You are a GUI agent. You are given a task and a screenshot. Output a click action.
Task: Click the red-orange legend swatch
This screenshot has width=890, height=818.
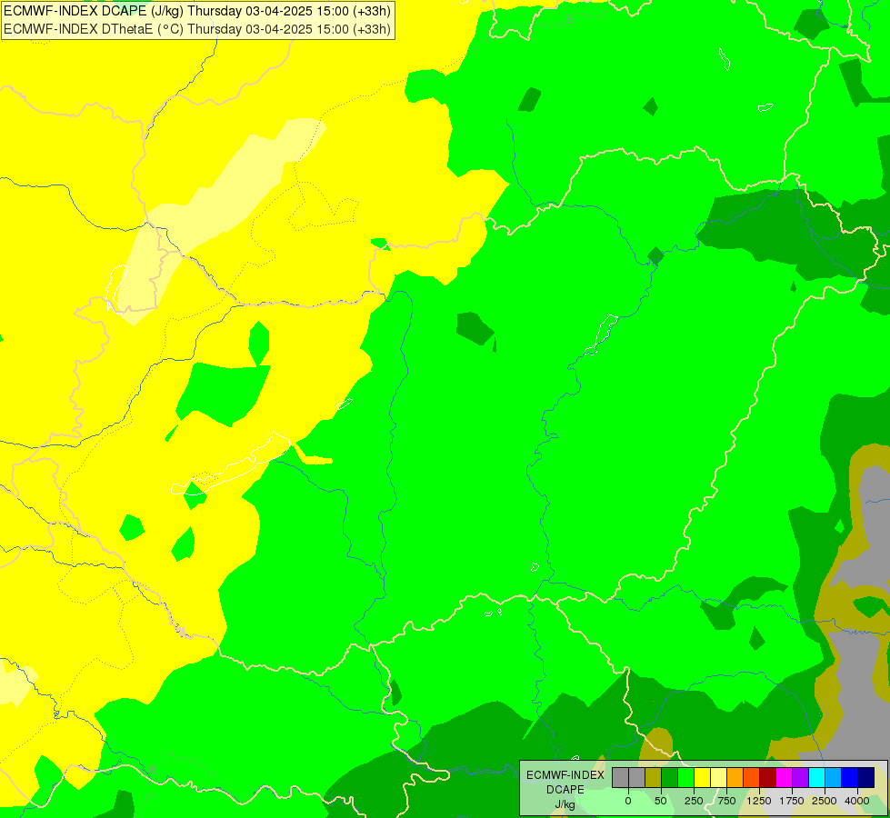[752, 777]
